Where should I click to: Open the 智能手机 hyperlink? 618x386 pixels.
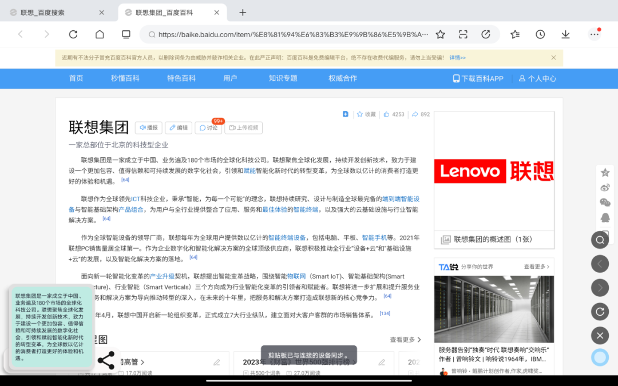pos(374,238)
